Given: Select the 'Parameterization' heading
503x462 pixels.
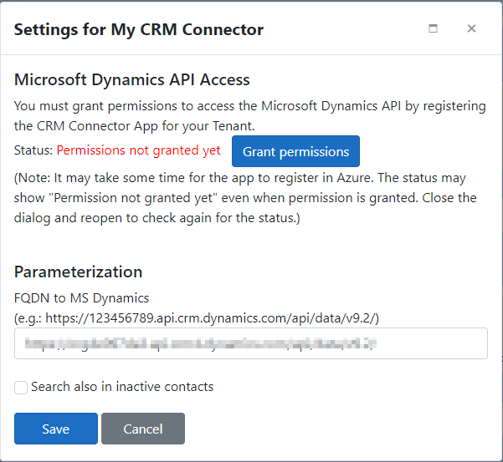Looking at the screenshot, I should point(79,272).
